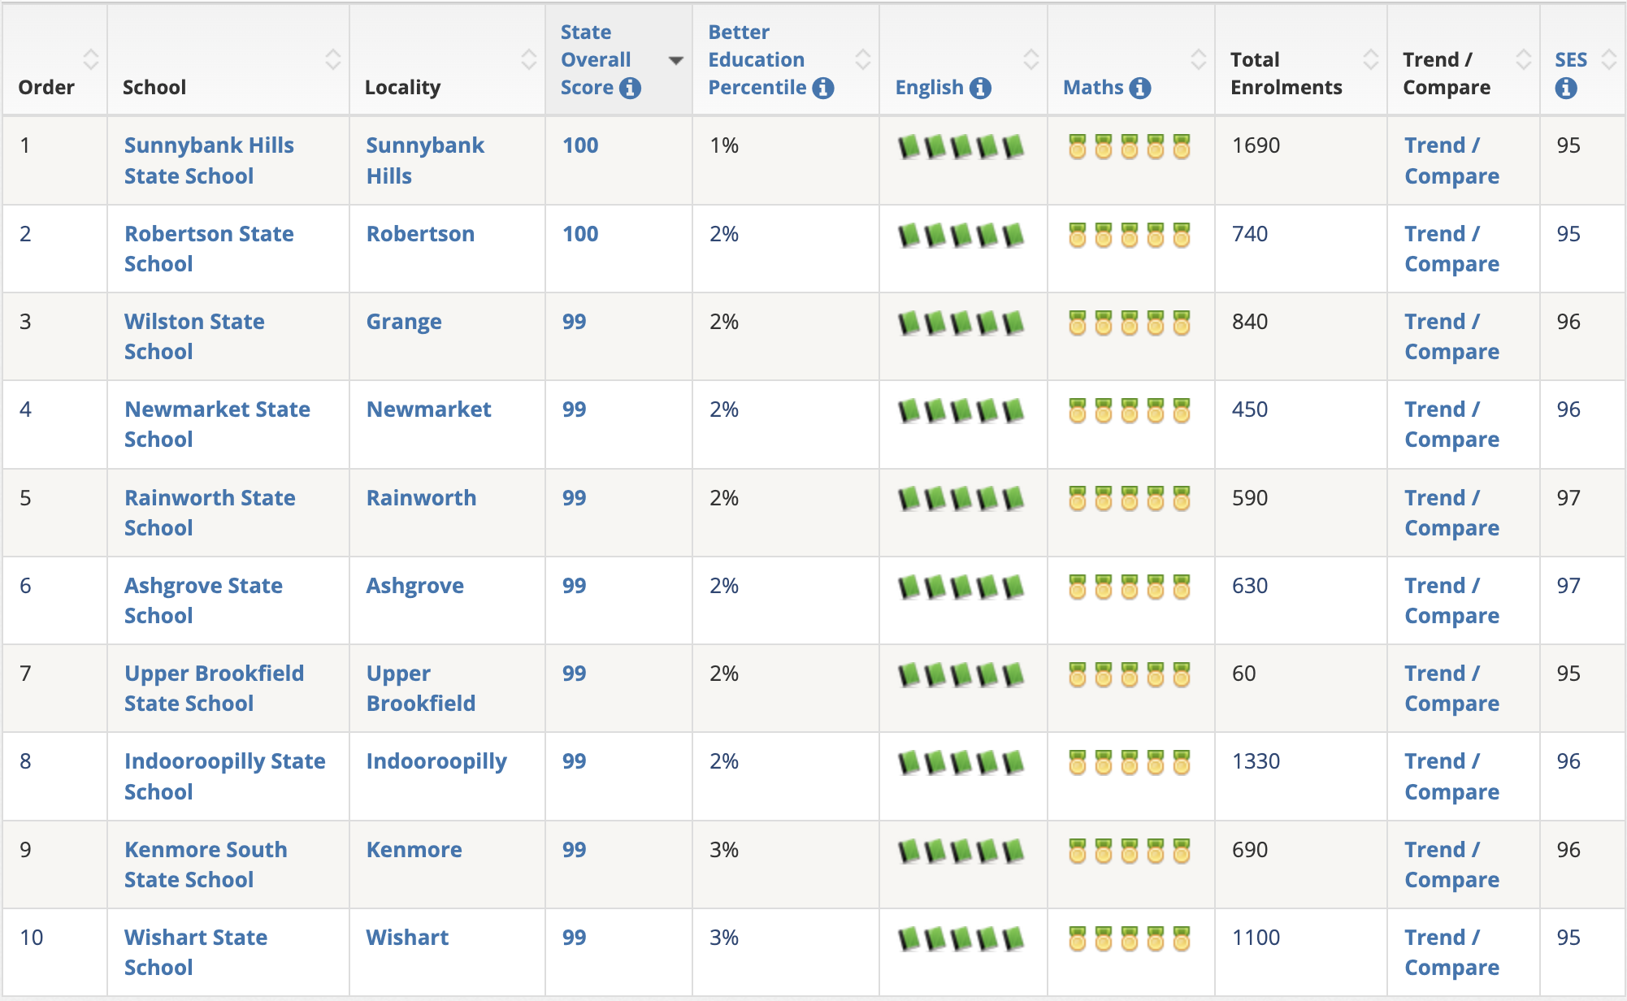
Task: Sort table by Order column arrows
Action: [91, 59]
